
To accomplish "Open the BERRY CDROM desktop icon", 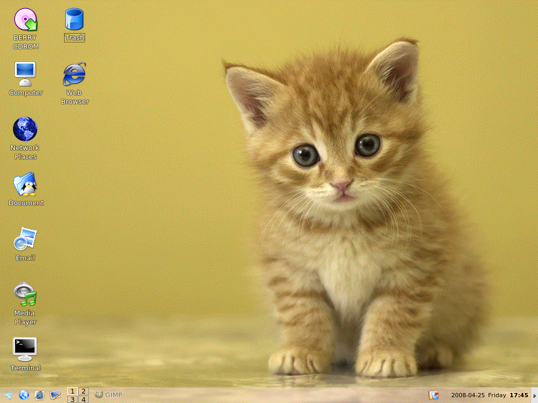I will click(x=25, y=20).
